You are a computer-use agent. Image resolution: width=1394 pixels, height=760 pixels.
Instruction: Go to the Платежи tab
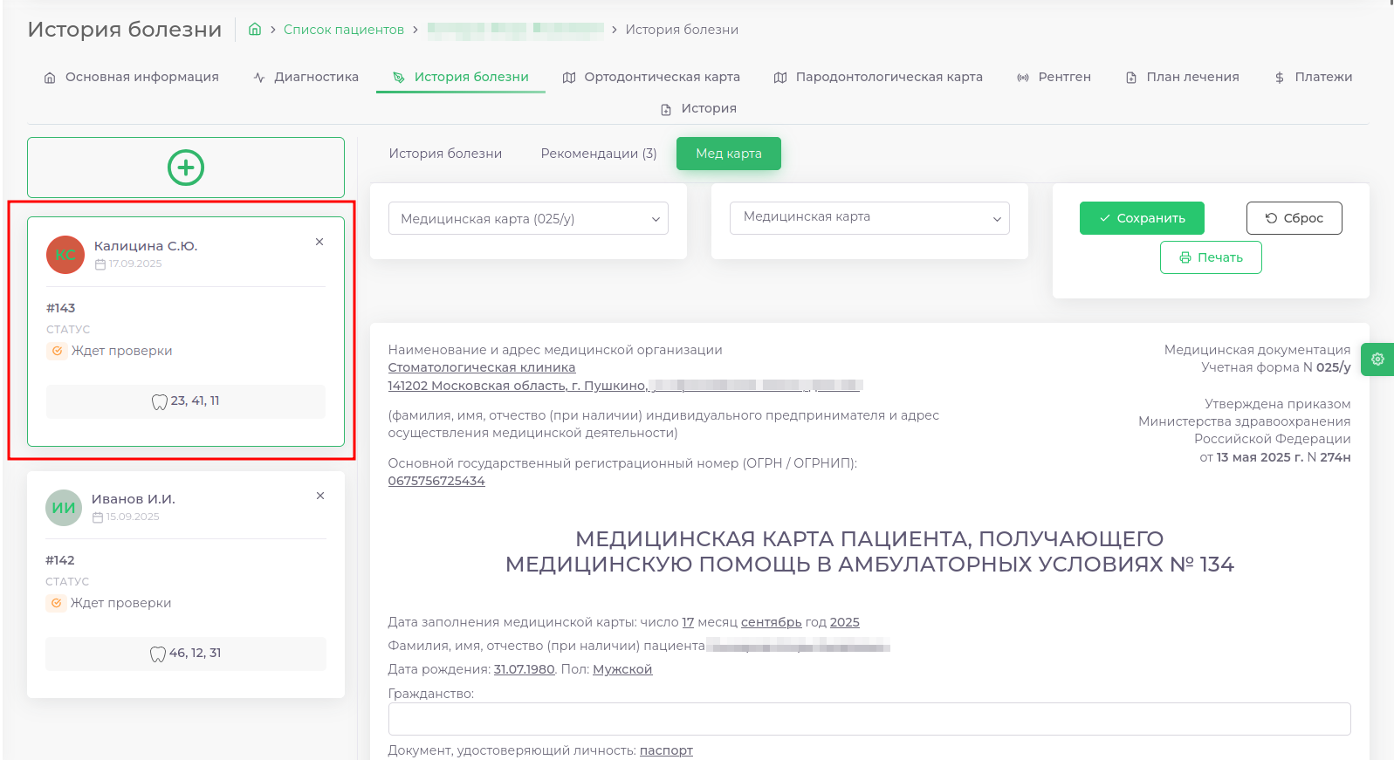[x=1313, y=77]
